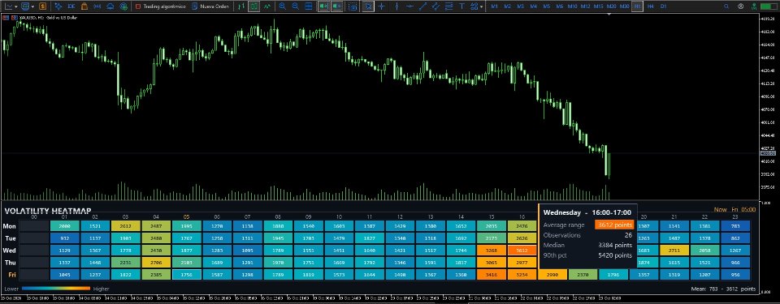Click the Thu 15 cell 3065

pos(492,263)
